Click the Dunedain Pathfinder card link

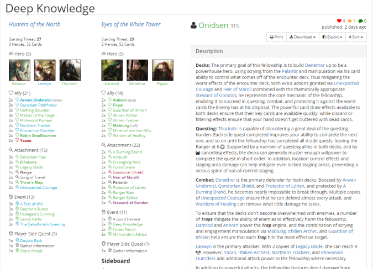pos(39,105)
